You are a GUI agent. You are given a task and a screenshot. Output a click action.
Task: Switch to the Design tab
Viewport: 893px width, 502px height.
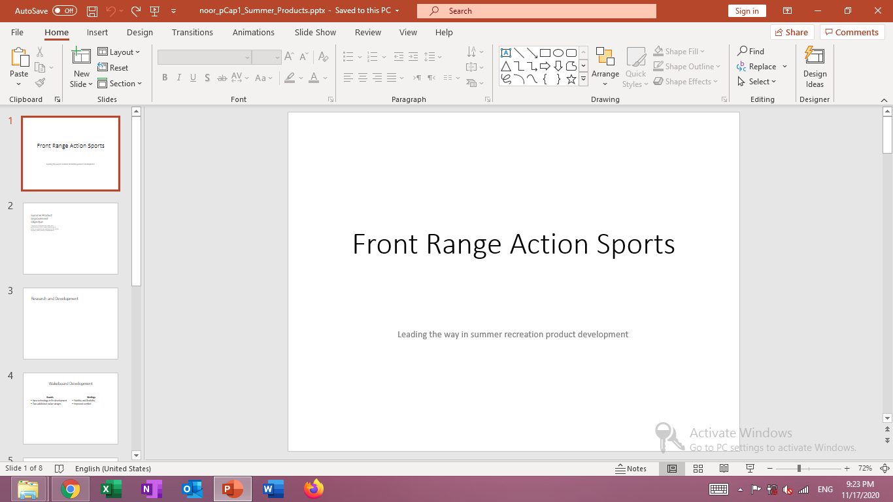139,33
